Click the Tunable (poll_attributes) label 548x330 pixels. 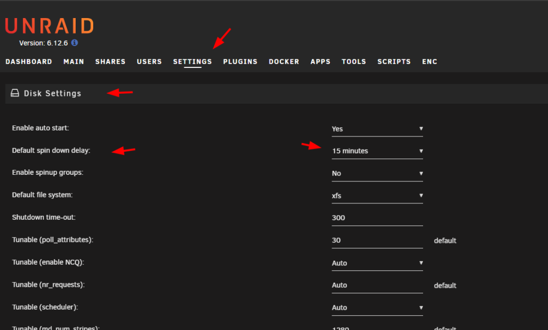[x=53, y=240]
